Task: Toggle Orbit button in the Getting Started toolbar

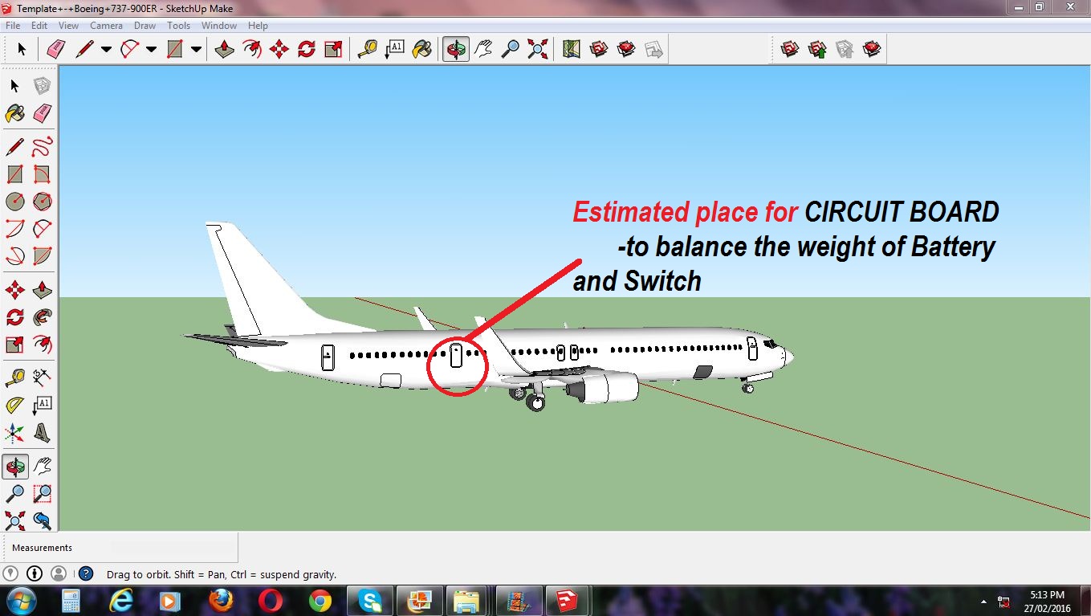Action: coord(455,50)
